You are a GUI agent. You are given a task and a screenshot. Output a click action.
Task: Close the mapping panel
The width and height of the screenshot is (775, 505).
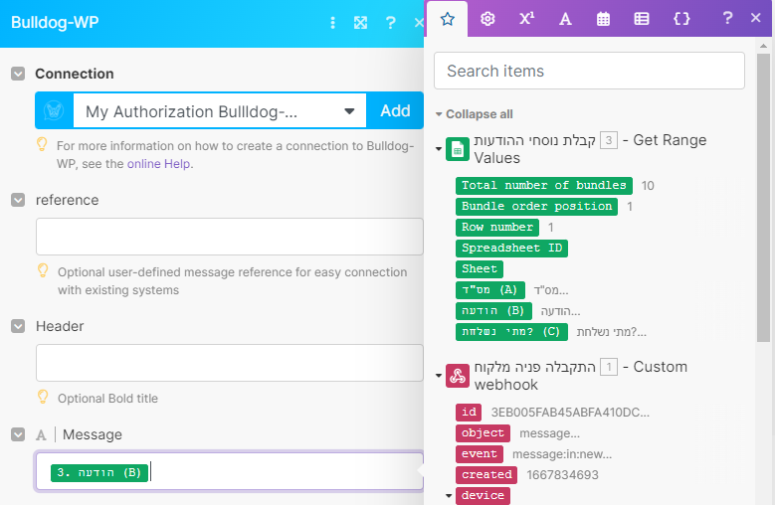[x=755, y=18]
